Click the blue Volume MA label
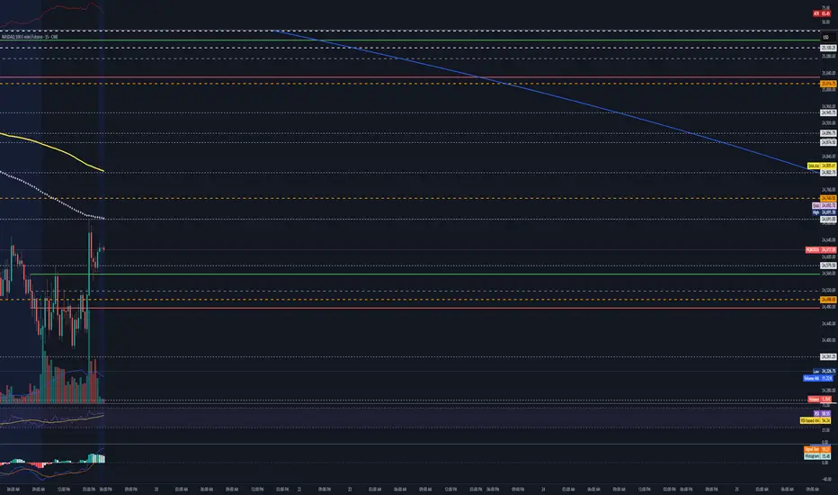 [x=817, y=378]
